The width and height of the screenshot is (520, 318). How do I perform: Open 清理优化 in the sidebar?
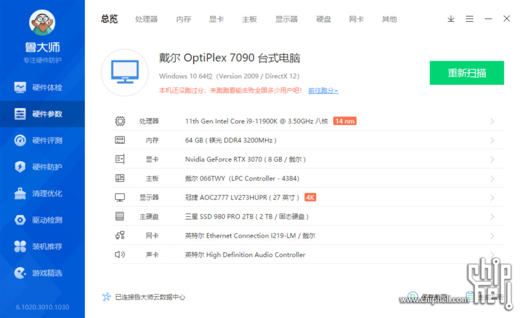point(42,193)
